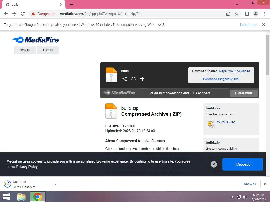This screenshot has height=202, width=270.
Task: Go back to the previous page
Action: point(6,14)
